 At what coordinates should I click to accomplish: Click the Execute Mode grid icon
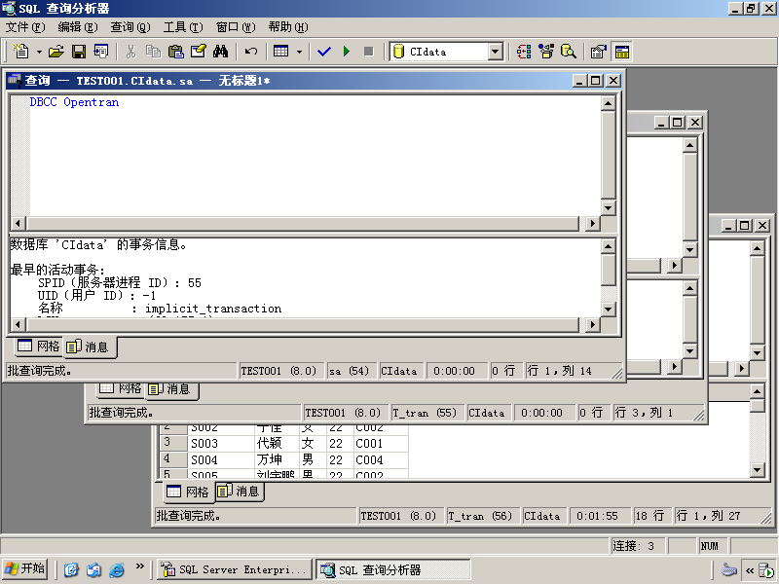pyautogui.click(x=281, y=52)
